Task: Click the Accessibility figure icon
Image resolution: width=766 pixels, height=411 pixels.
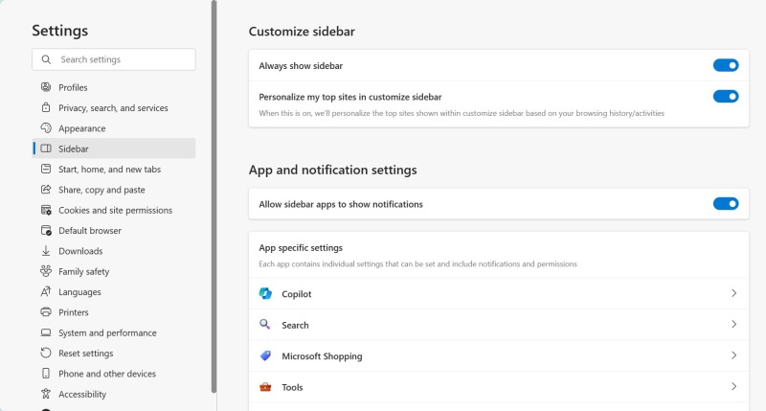Action: click(x=46, y=394)
